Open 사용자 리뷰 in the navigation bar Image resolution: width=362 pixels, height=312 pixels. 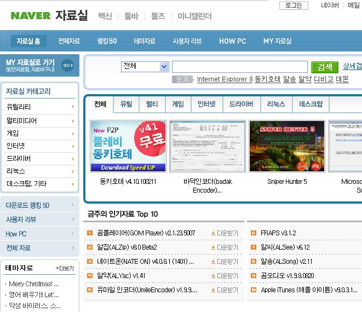point(187,41)
